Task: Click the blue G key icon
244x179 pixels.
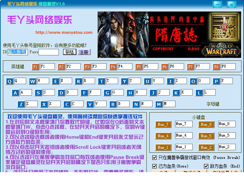Action: tap(107, 93)
